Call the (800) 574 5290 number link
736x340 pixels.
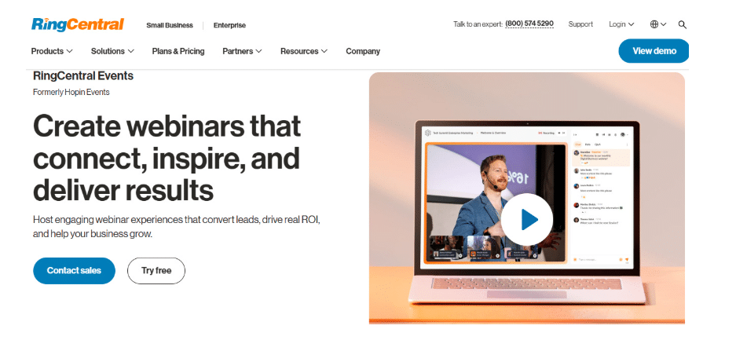529,24
